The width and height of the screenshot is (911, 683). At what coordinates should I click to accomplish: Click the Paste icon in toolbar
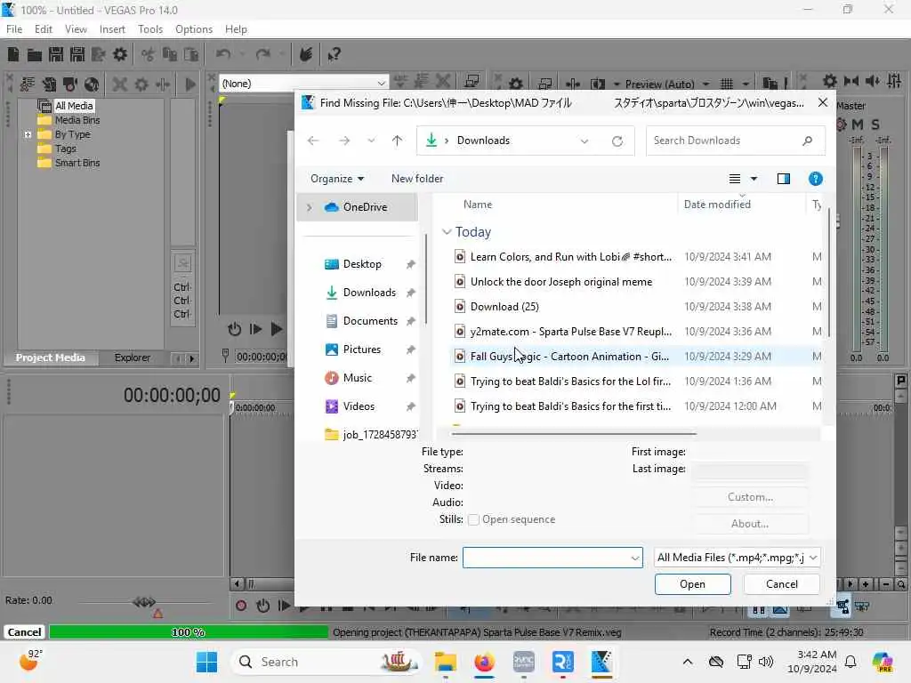(x=190, y=54)
